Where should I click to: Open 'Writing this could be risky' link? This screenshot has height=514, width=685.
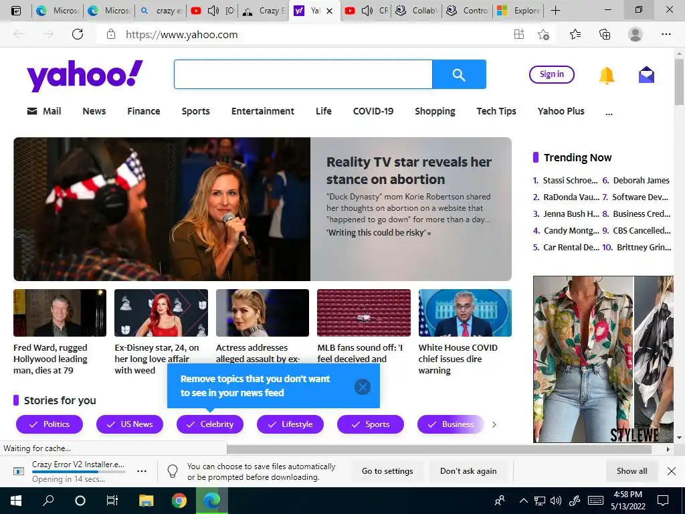[379, 232]
